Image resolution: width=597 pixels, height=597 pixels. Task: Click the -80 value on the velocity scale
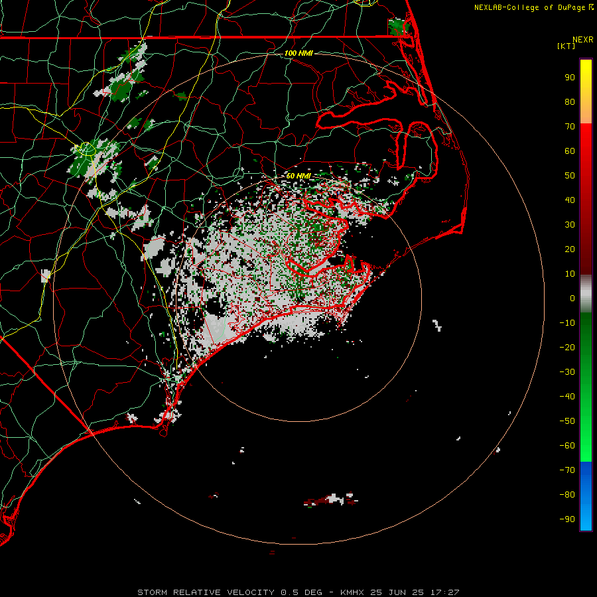point(567,495)
